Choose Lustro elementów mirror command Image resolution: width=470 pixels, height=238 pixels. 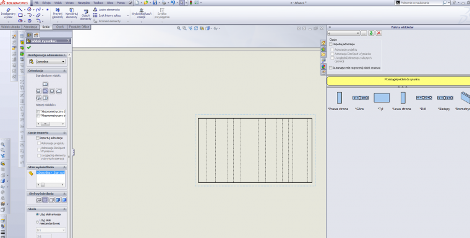click(x=106, y=10)
